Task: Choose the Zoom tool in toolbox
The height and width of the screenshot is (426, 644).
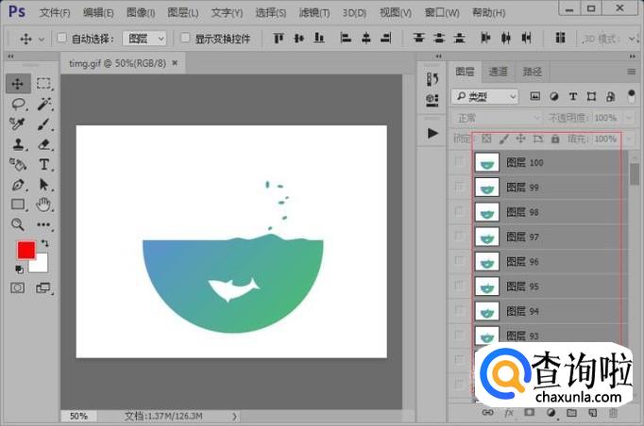Action: point(18,224)
